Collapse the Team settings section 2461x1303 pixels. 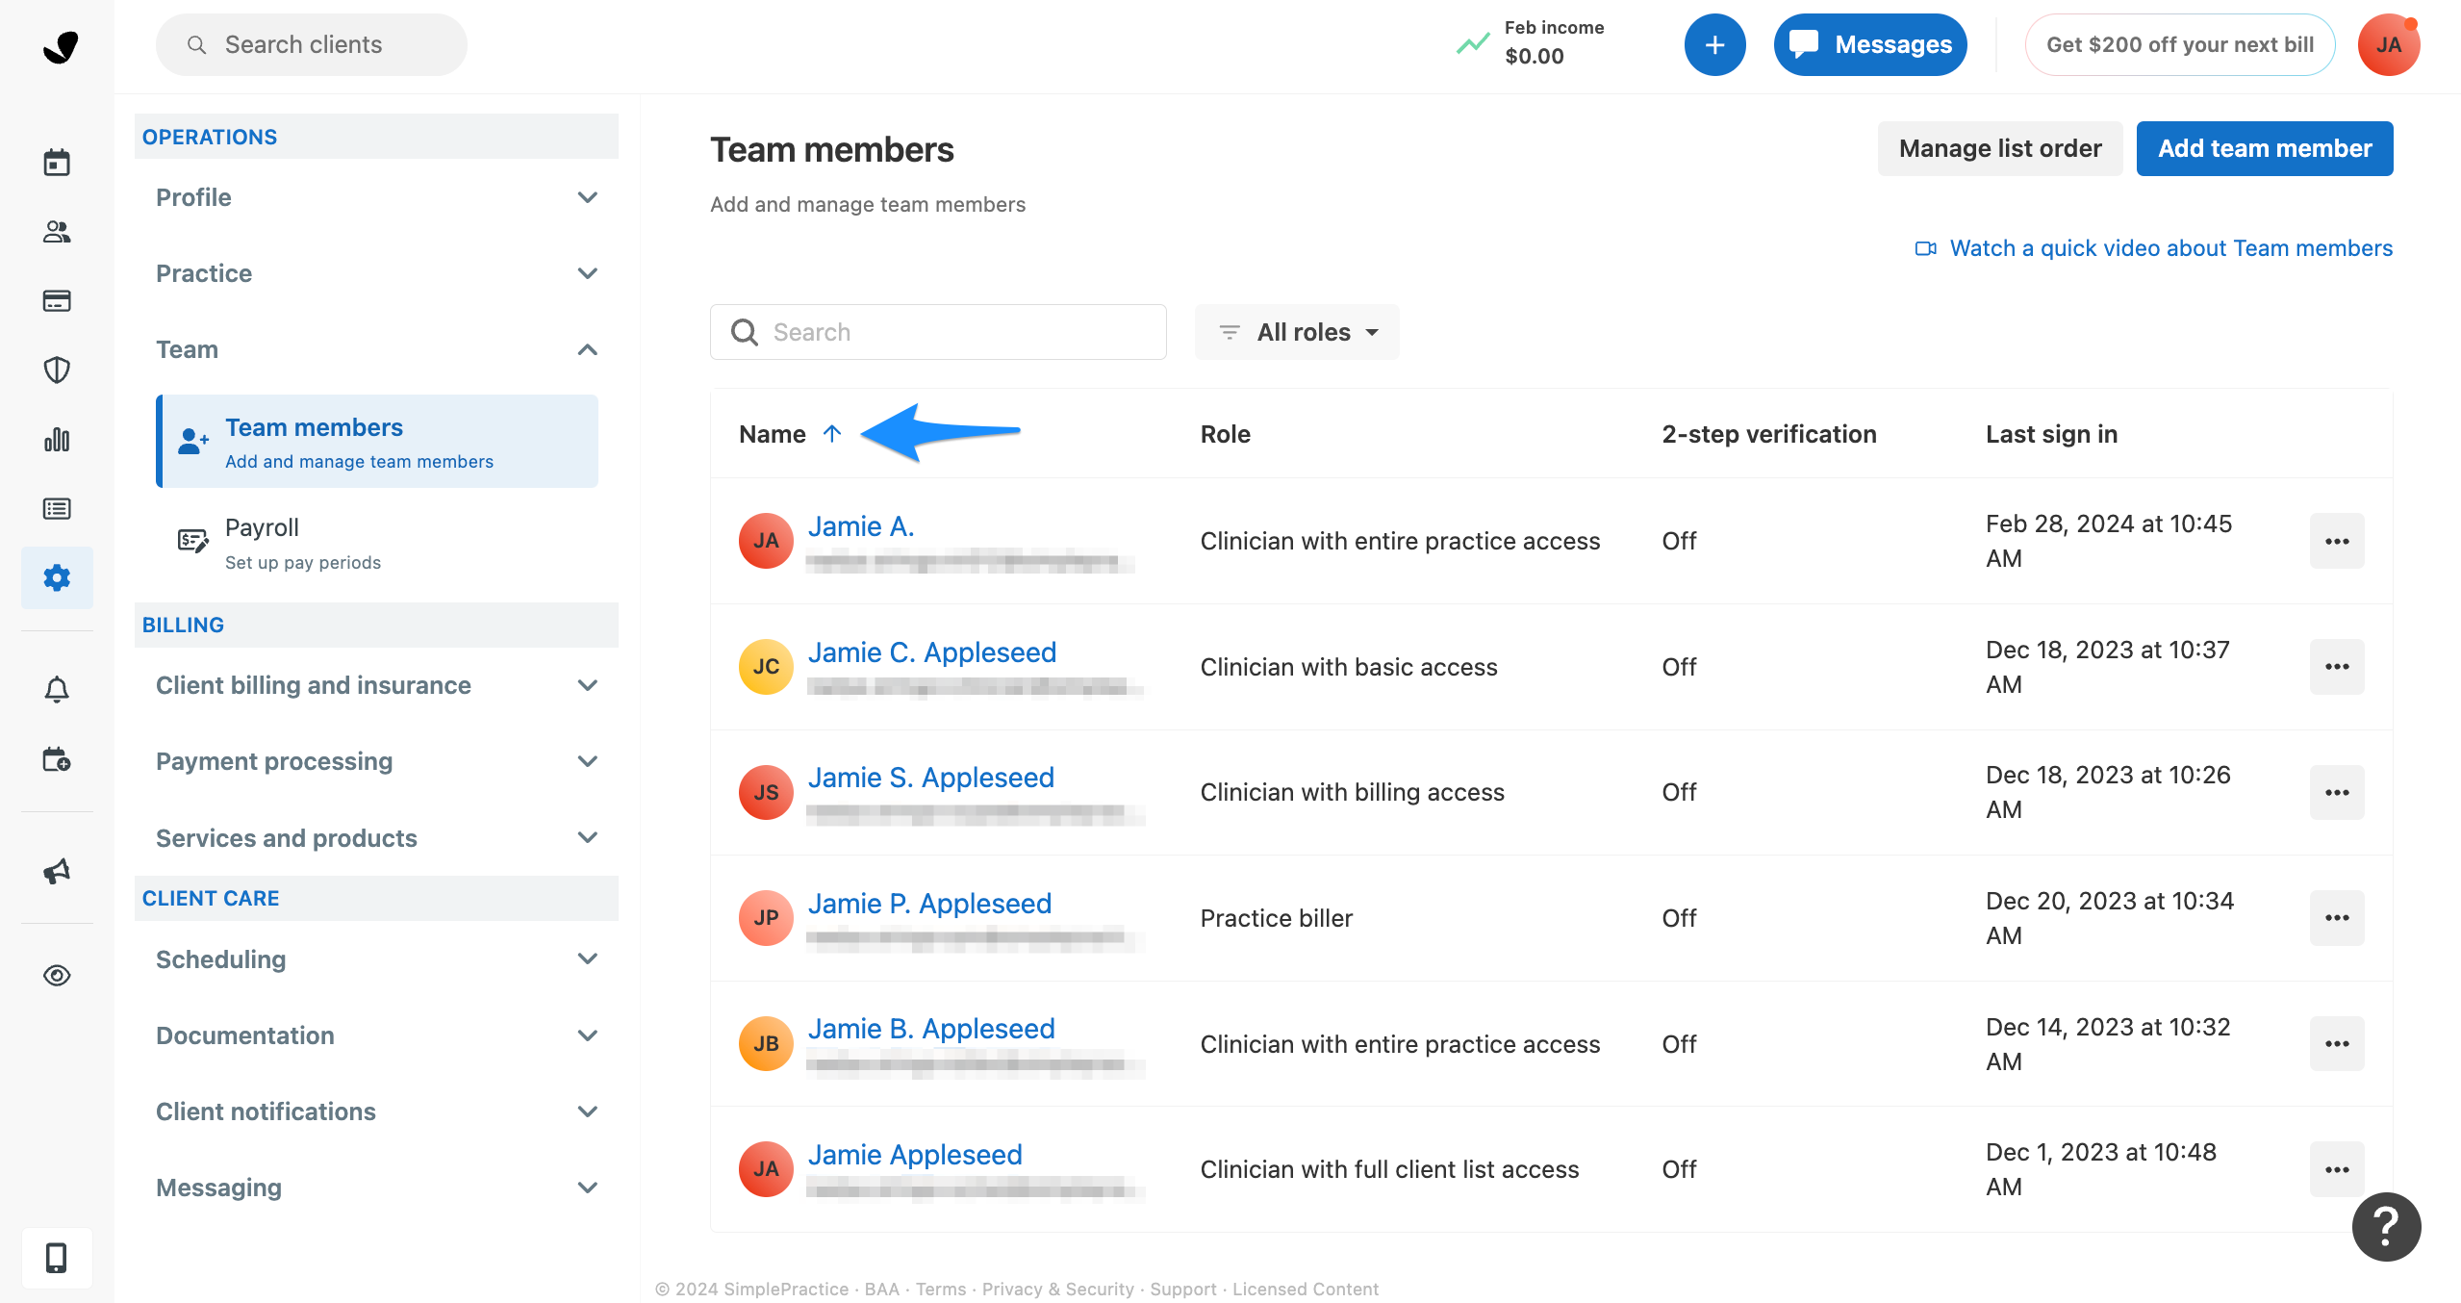377,349
